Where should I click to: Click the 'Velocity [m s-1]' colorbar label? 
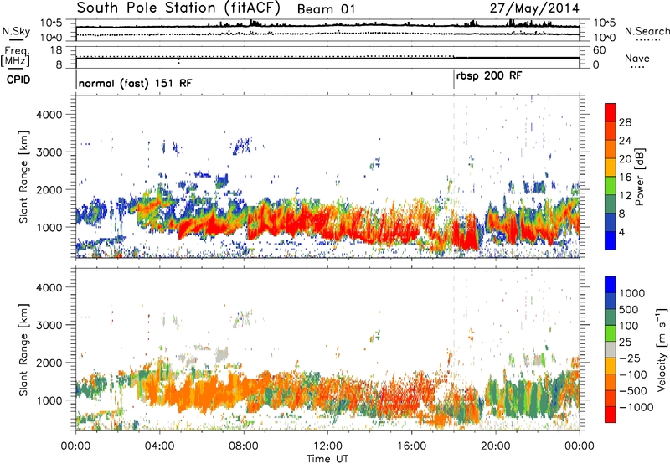click(662, 348)
